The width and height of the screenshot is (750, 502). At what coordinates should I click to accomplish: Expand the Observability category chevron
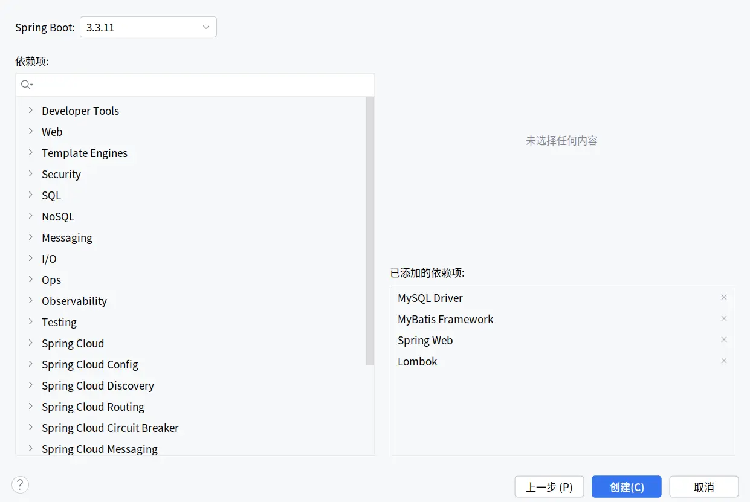point(30,301)
